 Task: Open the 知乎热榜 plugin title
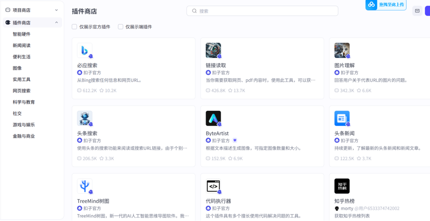tap(345, 201)
